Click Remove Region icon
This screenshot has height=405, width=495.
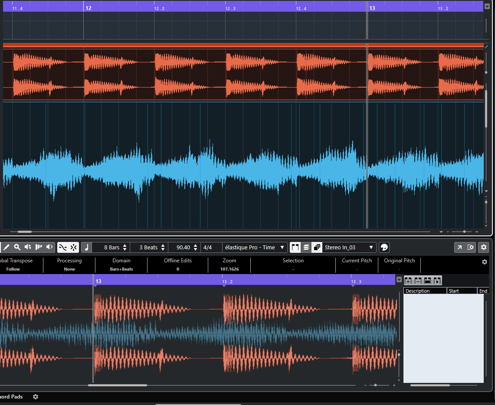(x=418, y=281)
